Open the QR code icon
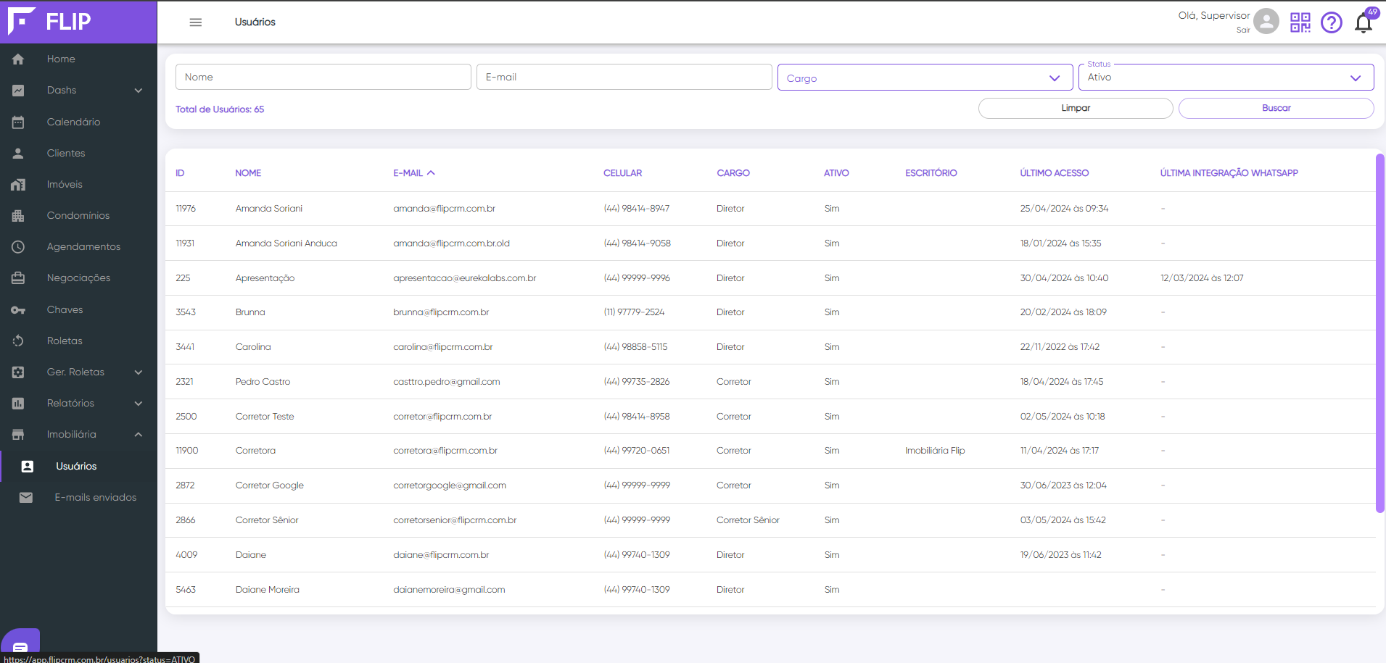This screenshot has width=1386, height=663. [x=1300, y=22]
